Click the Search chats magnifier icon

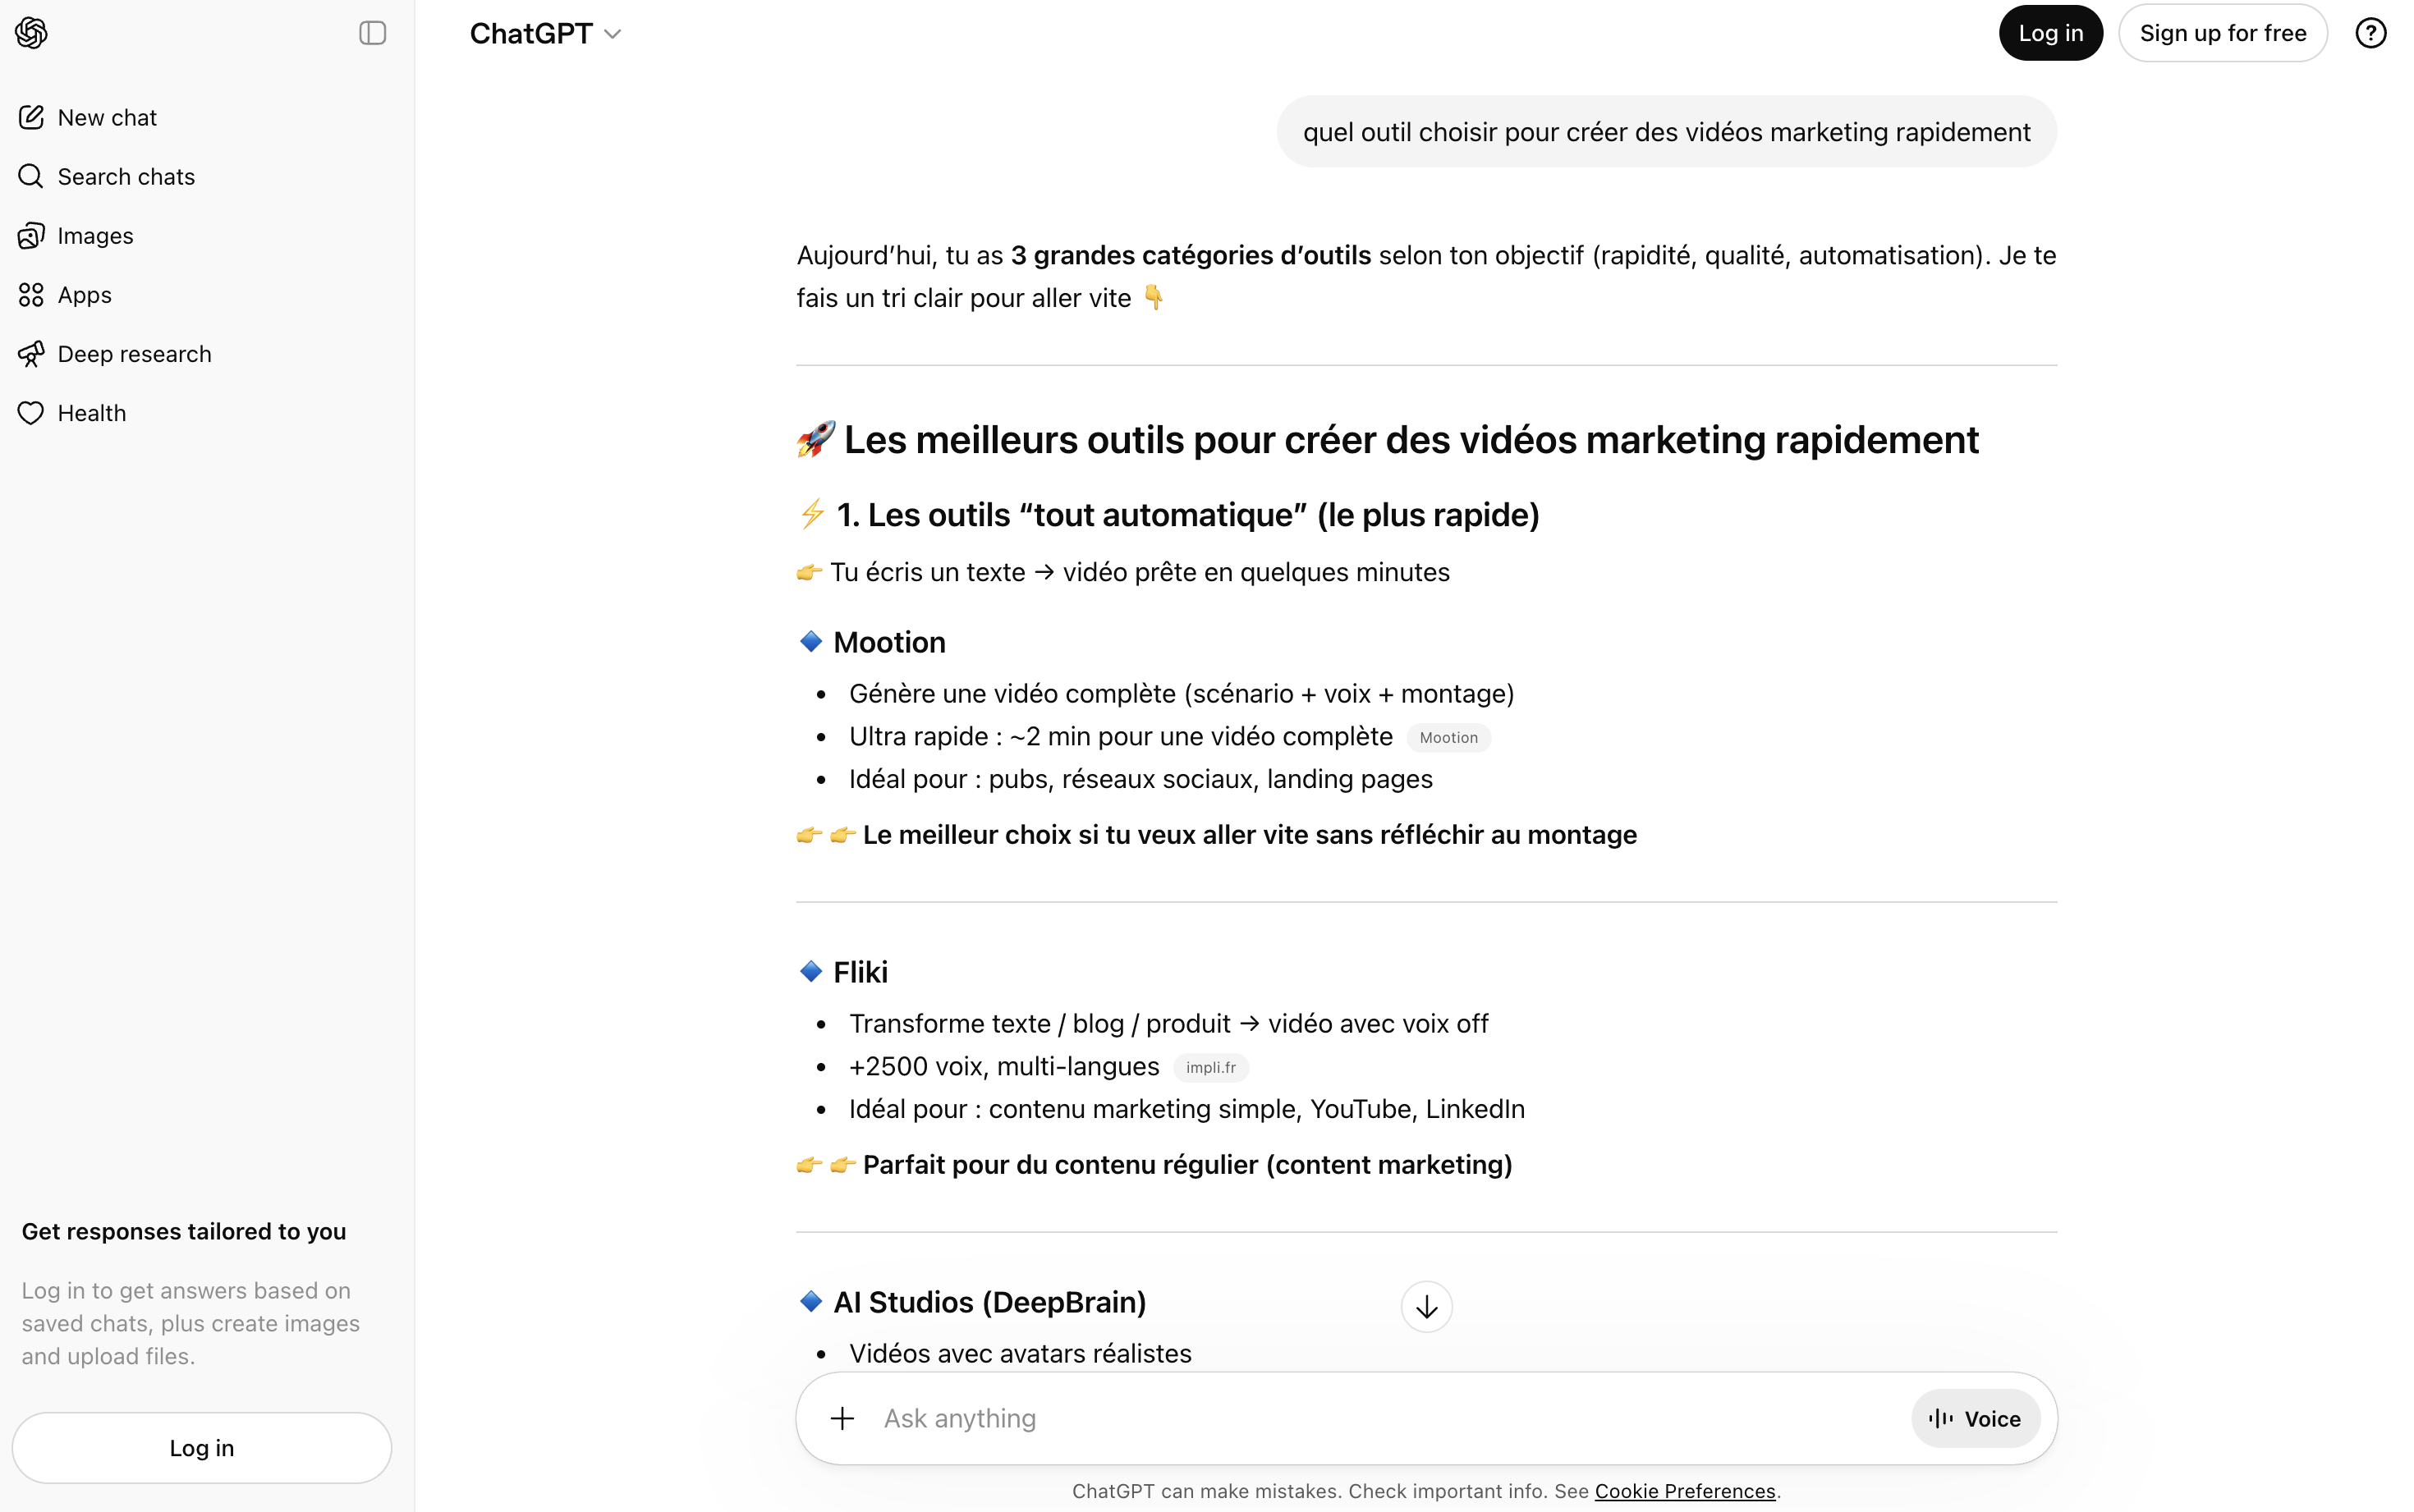click(x=31, y=177)
